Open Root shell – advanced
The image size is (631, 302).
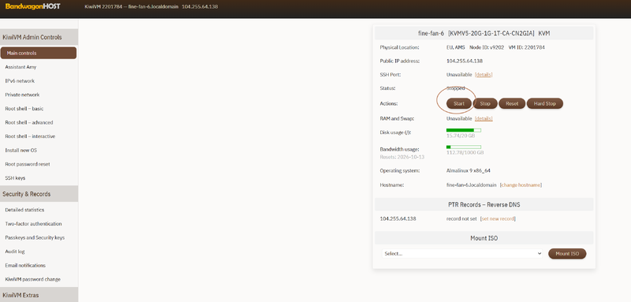pos(29,123)
